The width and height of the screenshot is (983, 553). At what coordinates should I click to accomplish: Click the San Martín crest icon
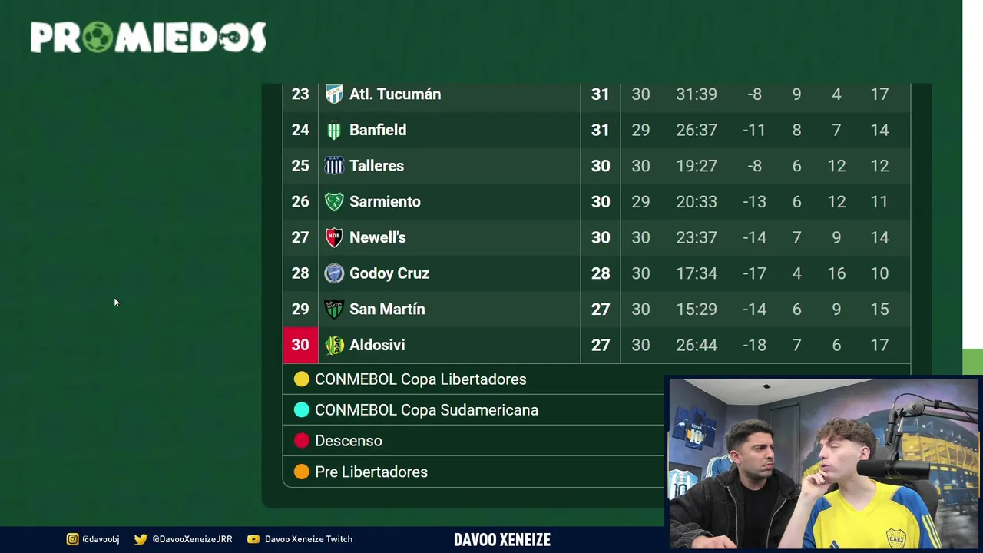click(x=334, y=310)
